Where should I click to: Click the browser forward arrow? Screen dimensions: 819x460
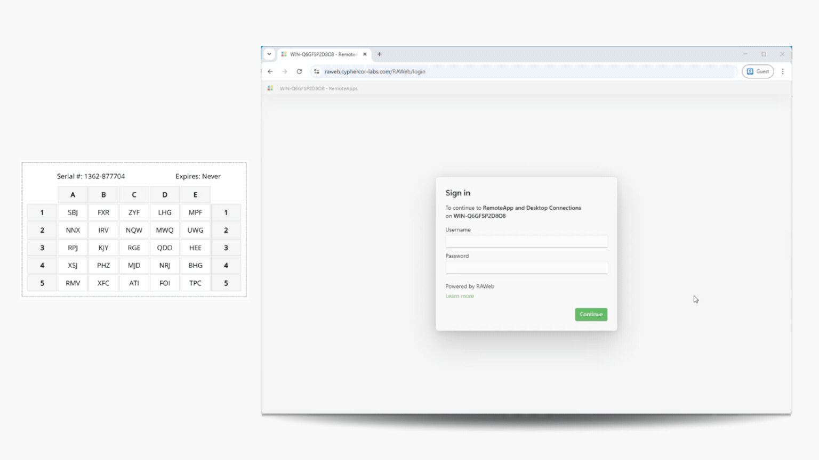285,71
